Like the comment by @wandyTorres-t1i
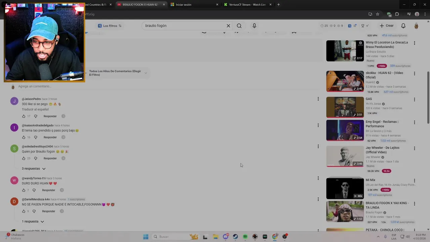This screenshot has width=430, height=242. tap(24, 190)
